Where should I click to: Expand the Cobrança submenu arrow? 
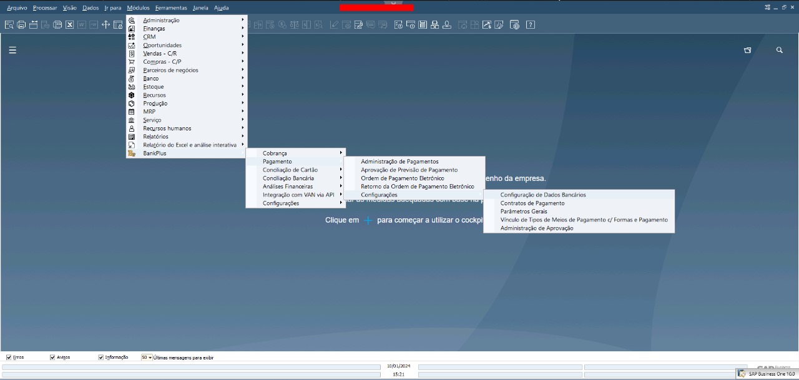click(341, 153)
